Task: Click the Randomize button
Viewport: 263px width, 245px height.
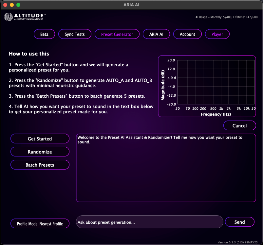Action: pos(40,152)
